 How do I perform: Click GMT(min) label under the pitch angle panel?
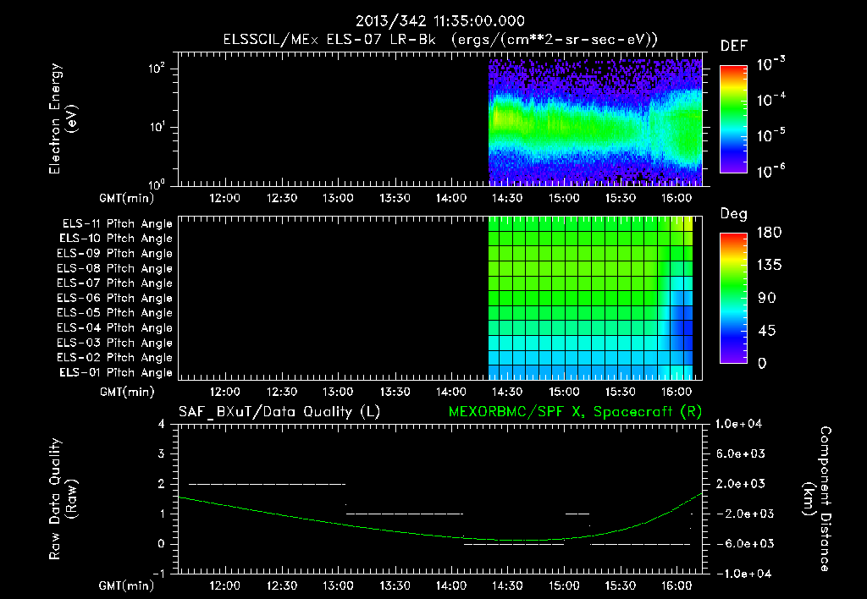point(127,392)
